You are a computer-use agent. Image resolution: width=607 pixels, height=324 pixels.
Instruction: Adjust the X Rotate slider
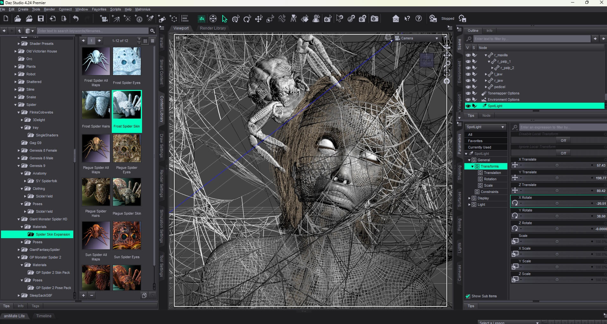coord(557,203)
